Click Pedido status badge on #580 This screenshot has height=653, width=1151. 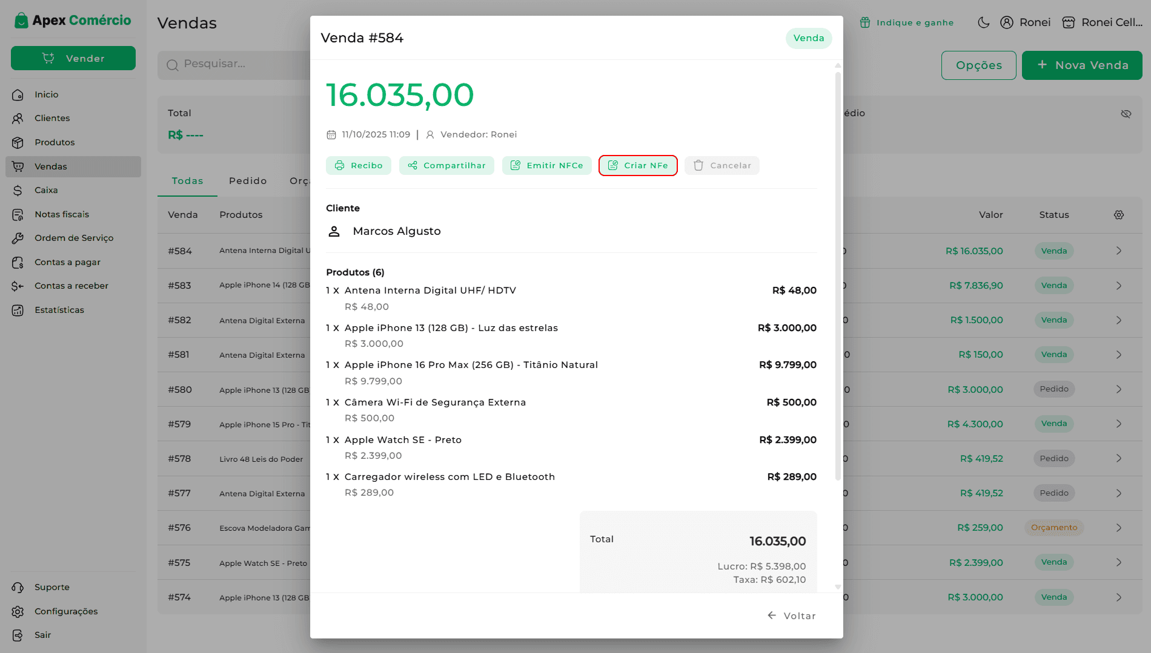coord(1054,389)
